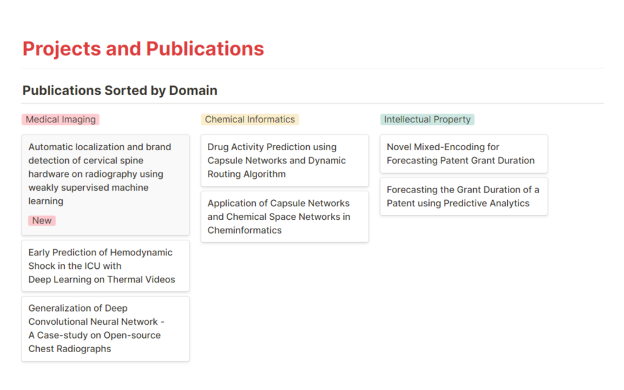
Task: Click the Medical Imaging domain tag
Action: (60, 119)
